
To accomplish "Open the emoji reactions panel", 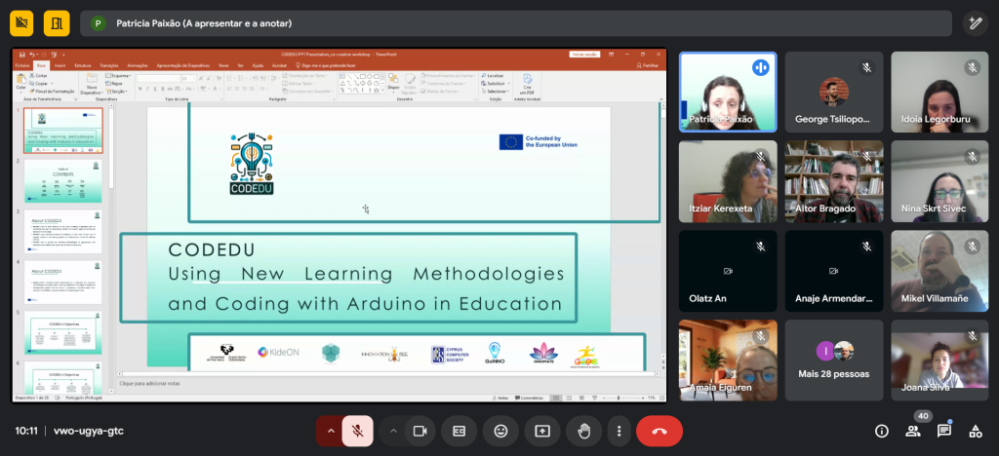I will [500, 431].
